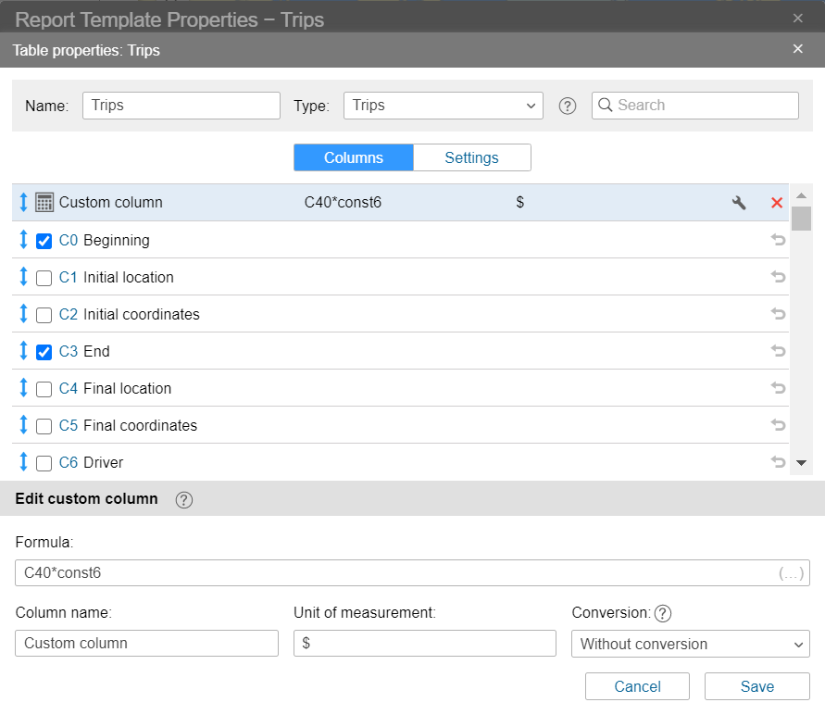The image size is (825, 715).
Task: Delete the Custom column with red X
Action: pyautogui.click(x=777, y=203)
